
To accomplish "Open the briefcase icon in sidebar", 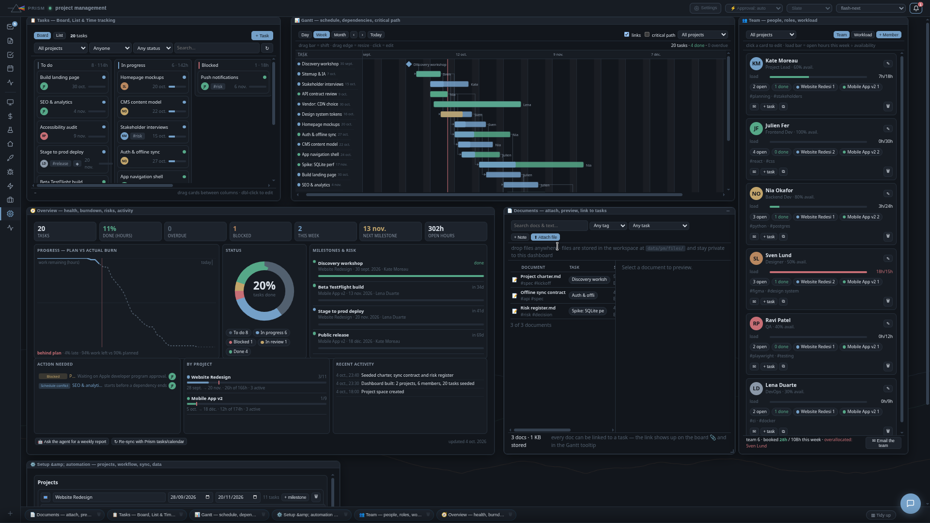I will coord(10,200).
